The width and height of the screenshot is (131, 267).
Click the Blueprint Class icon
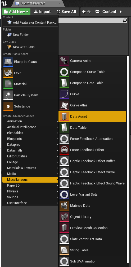(8, 62)
